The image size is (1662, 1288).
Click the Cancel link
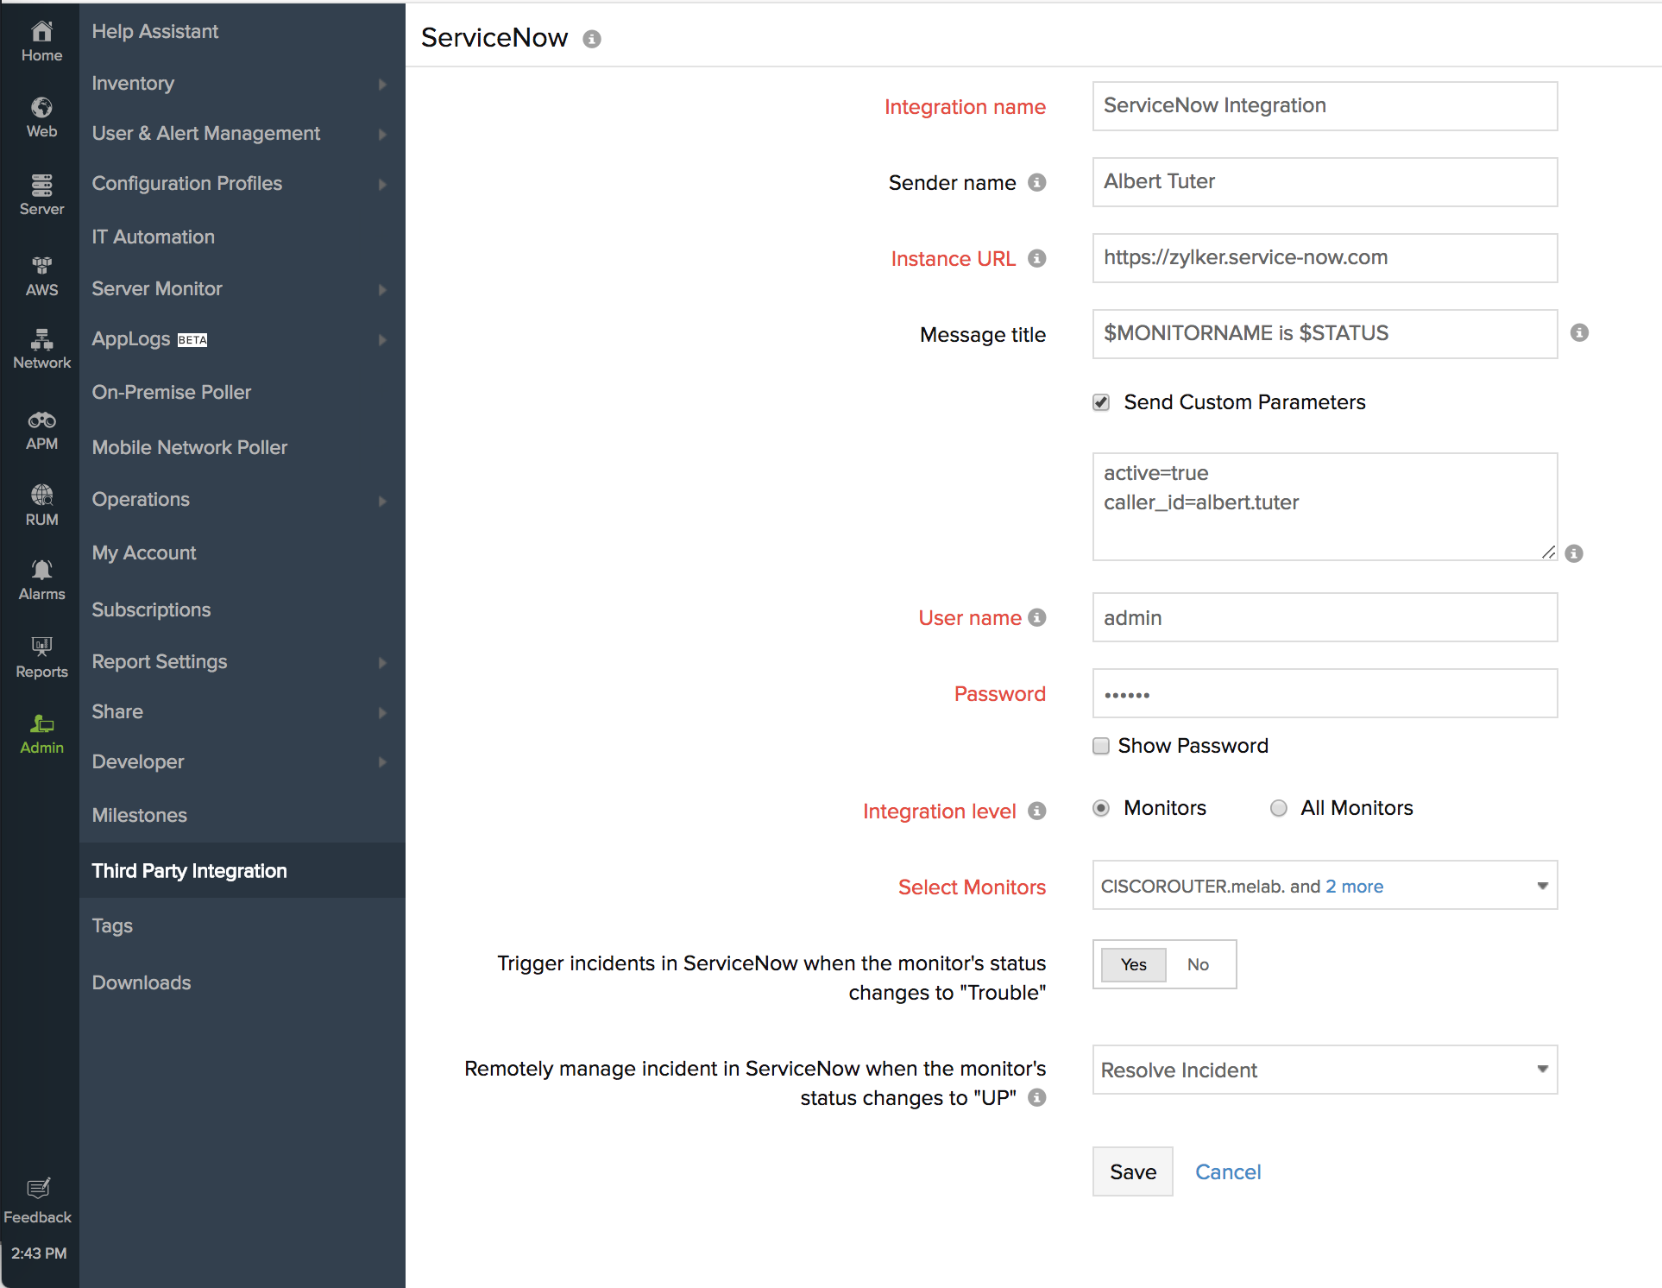pyautogui.click(x=1228, y=1171)
